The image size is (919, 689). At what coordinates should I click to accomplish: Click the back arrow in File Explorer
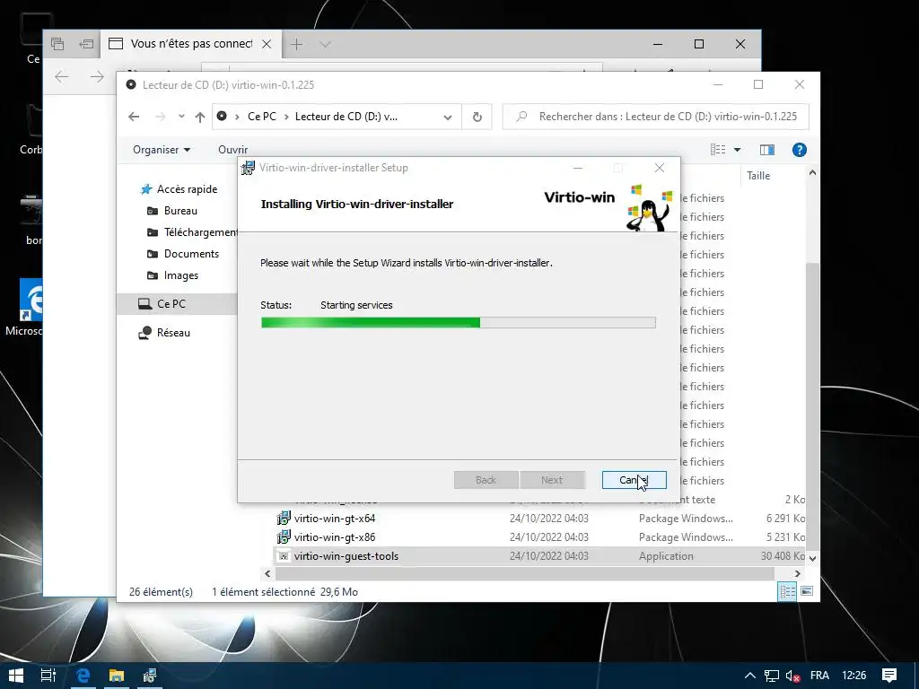[x=134, y=117]
